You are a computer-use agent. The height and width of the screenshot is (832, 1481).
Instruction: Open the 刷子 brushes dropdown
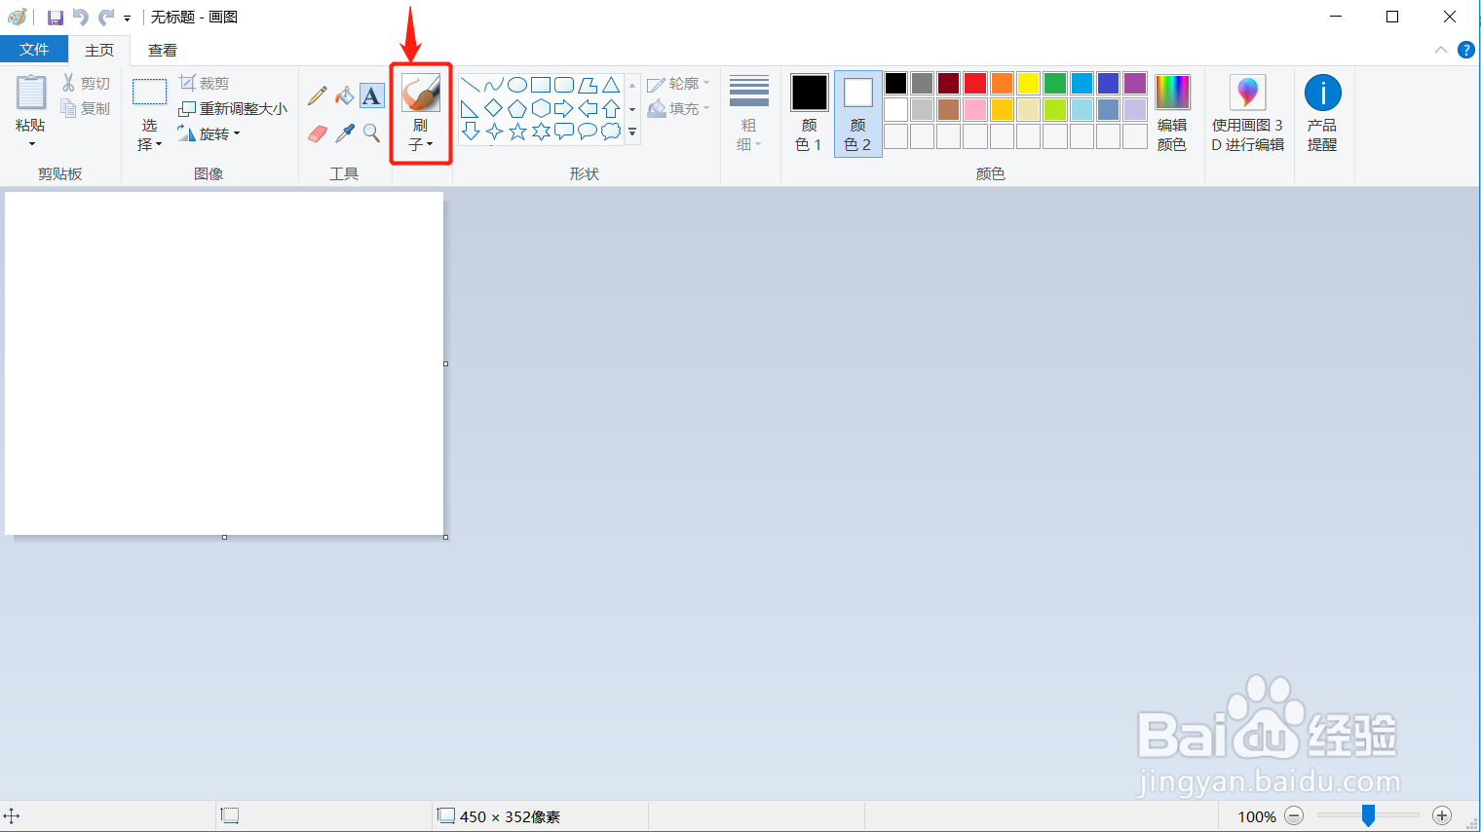pyautogui.click(x=421, y=113)
